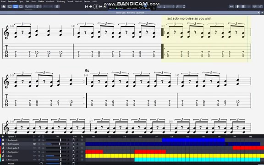Click the undo arrow in the toolbar
264x165 pixels.
coord(45,6)
